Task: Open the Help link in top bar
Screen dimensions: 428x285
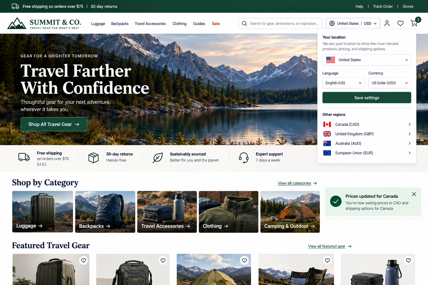Action: coord(359,6)
